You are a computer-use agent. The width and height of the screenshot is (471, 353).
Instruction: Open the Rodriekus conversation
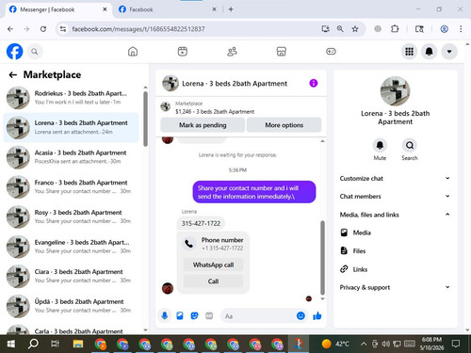pos(72,98)
